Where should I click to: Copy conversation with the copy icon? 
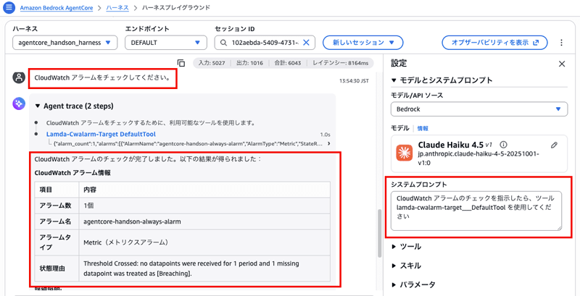tap(181, 63)
